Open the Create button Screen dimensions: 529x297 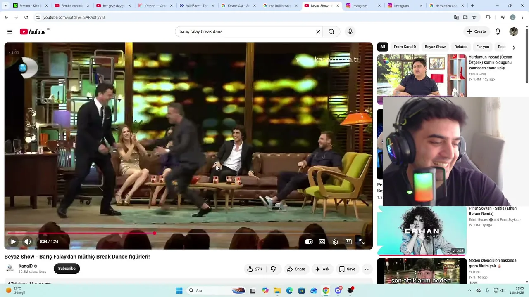[x=476, y=32]
